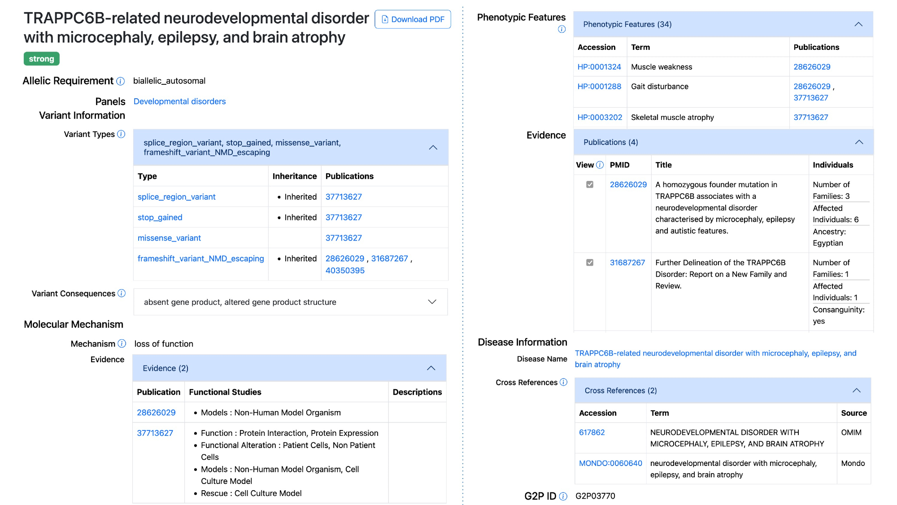
Task: Expand the Variant Consequences dropdown
Action: click(x=432, y=302)
